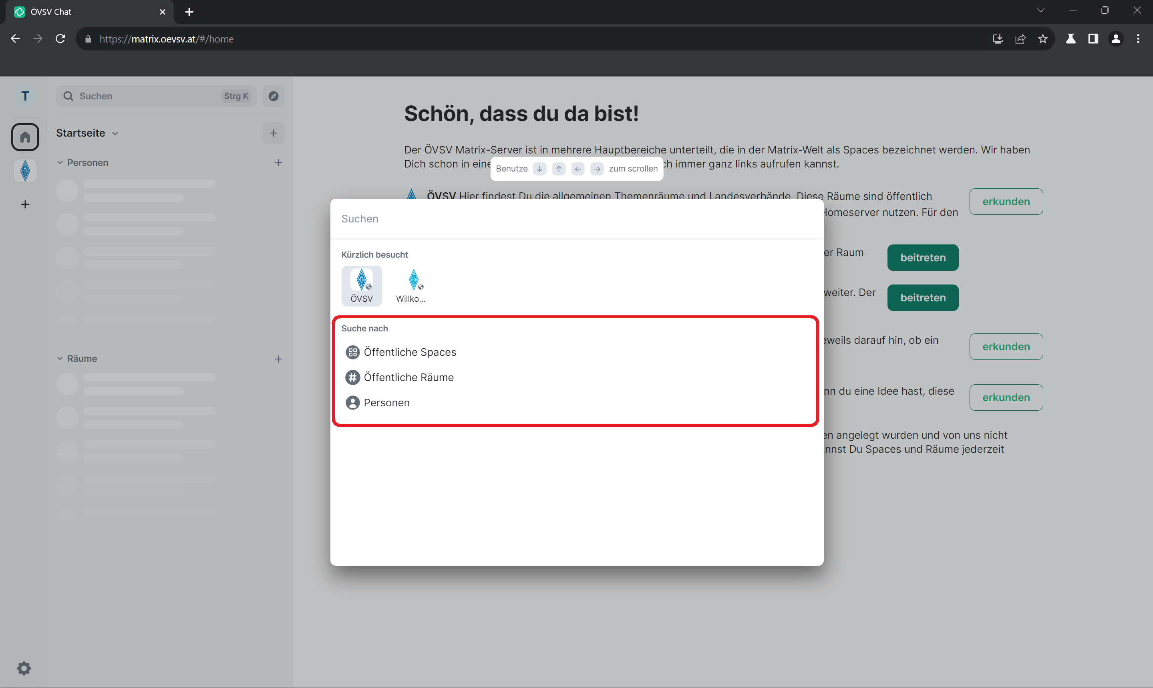This screenshot has height=688, width=1153.
Task: Open the Home space icon
Action: (x=25, y=137)
